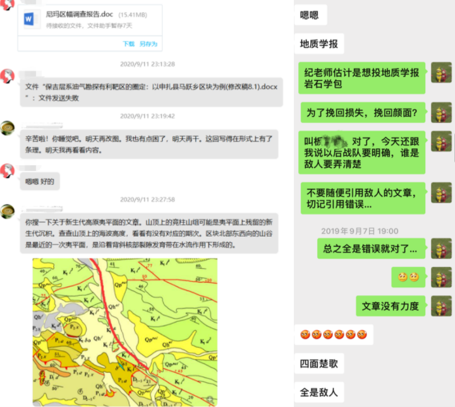The image size is (455, 407).
Task: Click coffee cup avatar by 夷平面 message
Action: click(x=8, y=211)
